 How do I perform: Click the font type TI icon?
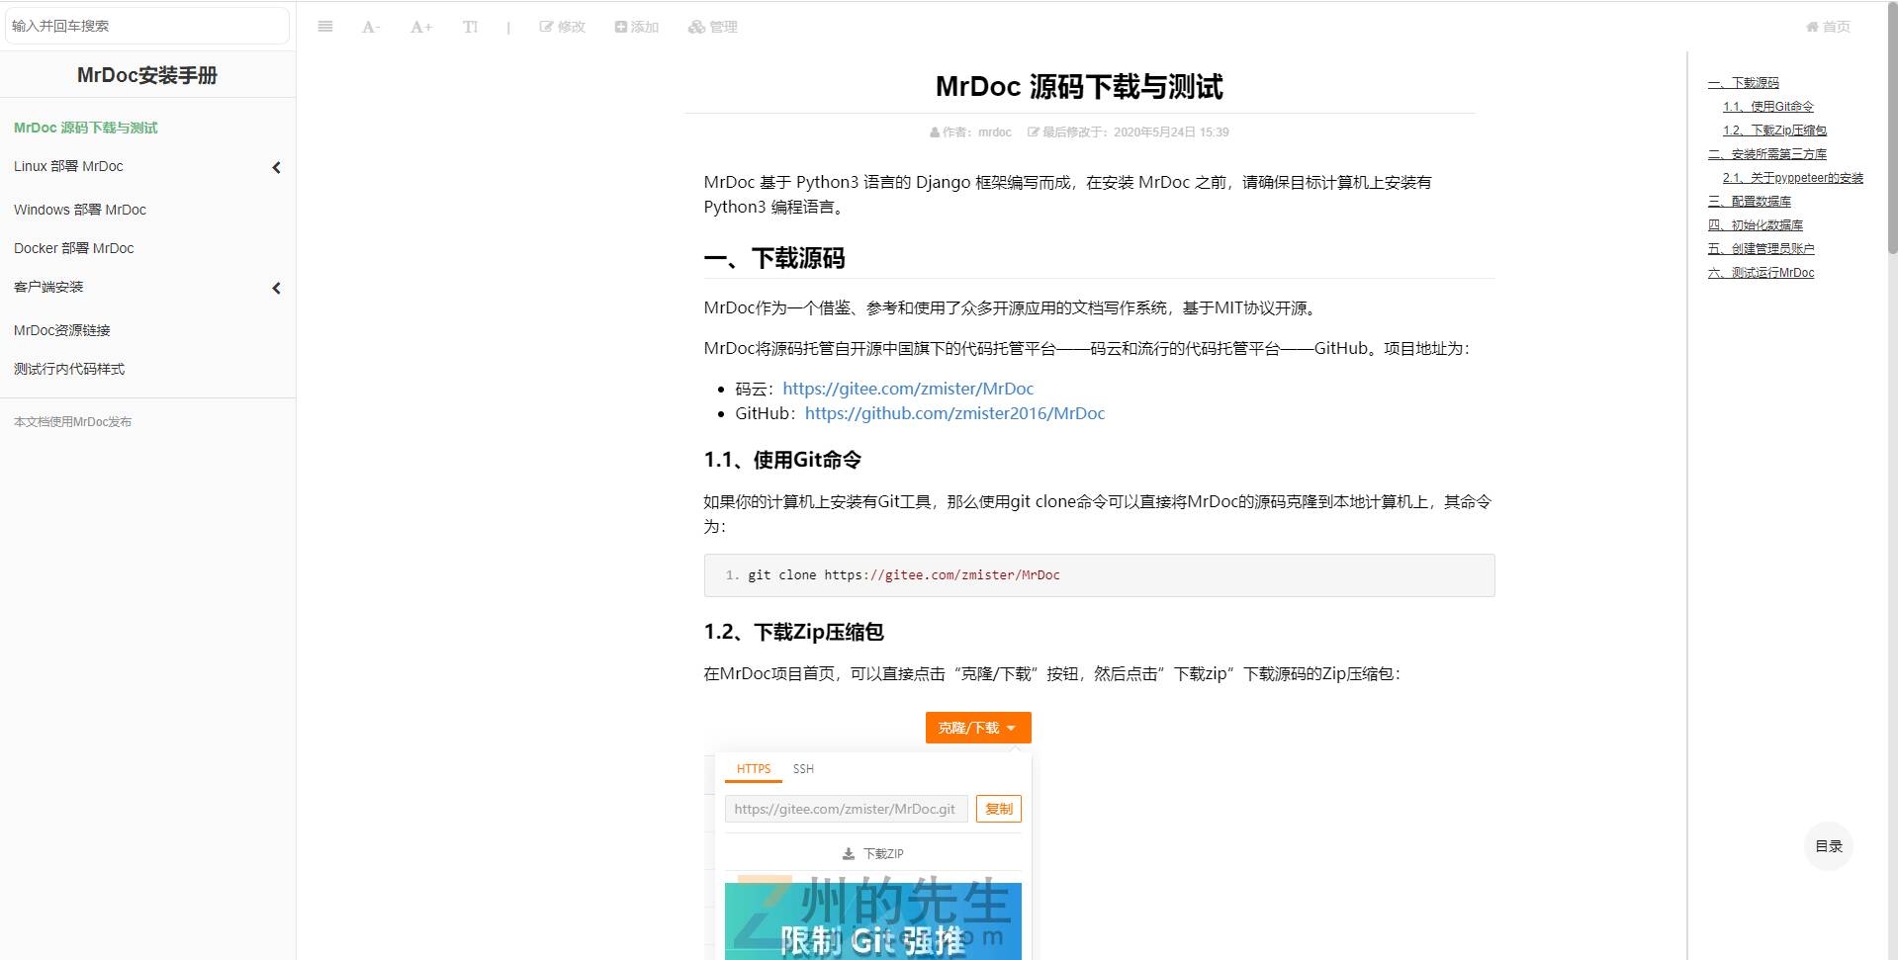tap(470, 27)
